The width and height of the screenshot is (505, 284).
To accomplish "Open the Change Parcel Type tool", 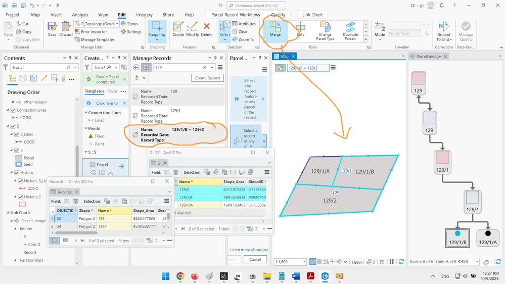I will point(325,31).
